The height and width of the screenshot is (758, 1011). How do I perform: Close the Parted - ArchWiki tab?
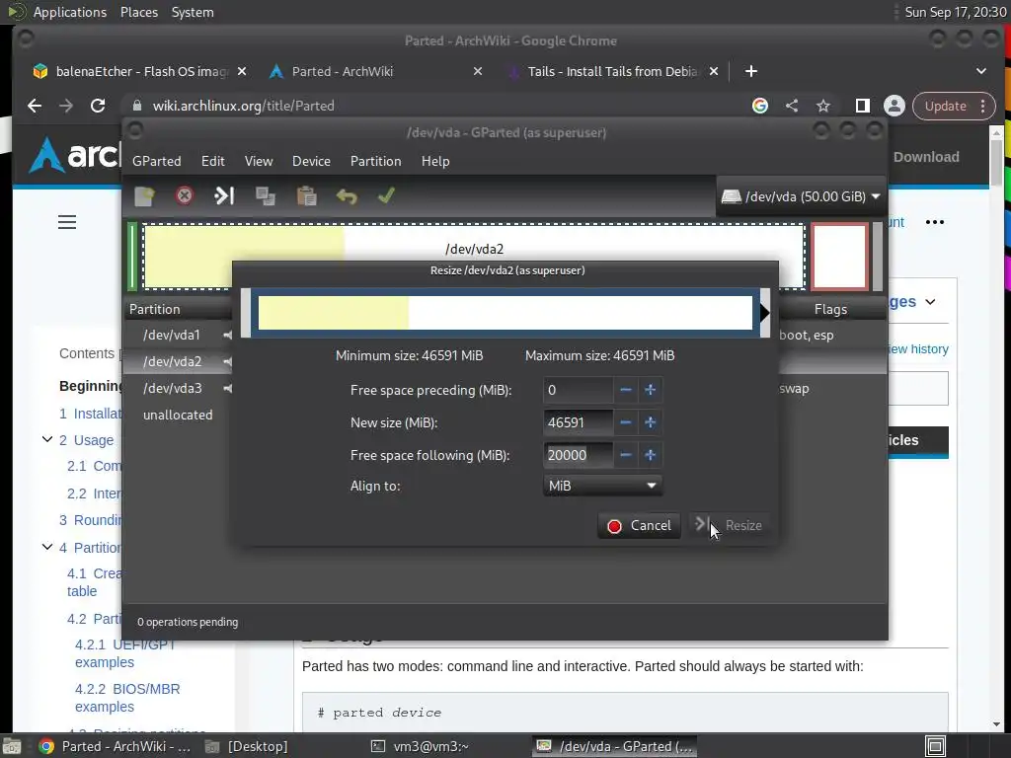478,71
